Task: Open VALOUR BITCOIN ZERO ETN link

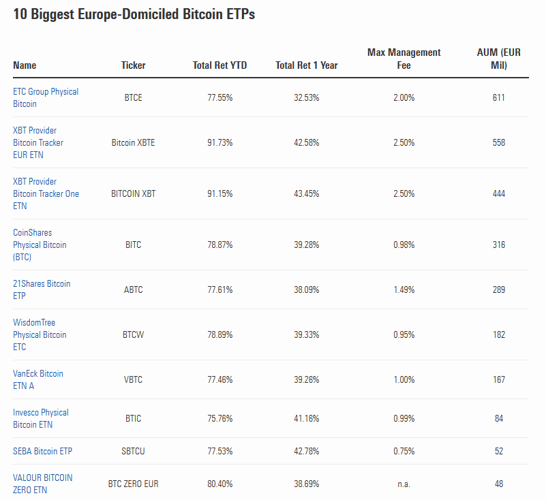Action: pos(42,484)
